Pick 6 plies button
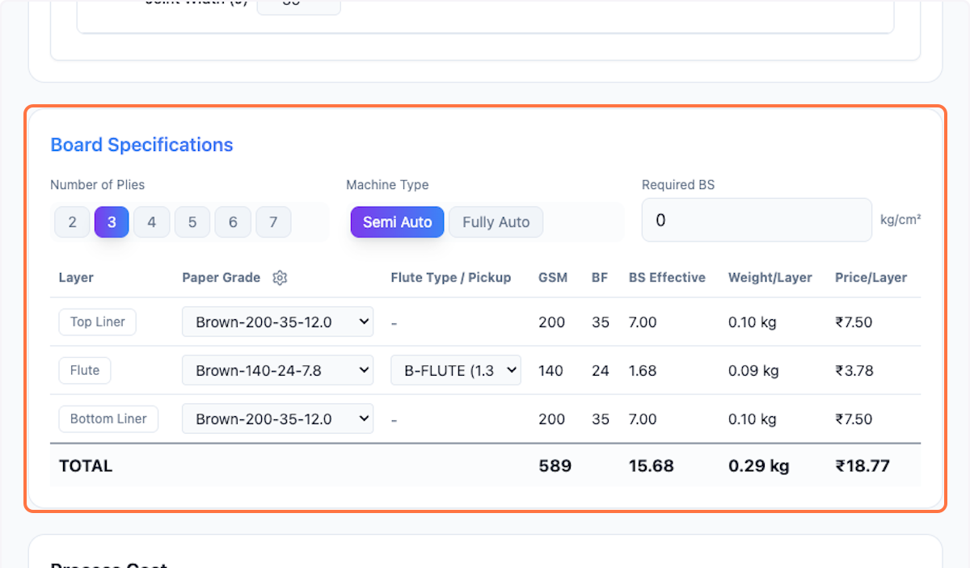970x568 pixels. point(233,222)
